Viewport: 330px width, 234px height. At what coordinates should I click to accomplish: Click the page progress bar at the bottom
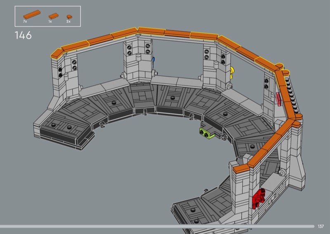point(157,226)
